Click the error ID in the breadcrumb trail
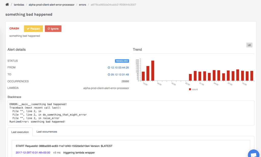The width and height of the screenshot is (261, 157). [x=113, y=4]
